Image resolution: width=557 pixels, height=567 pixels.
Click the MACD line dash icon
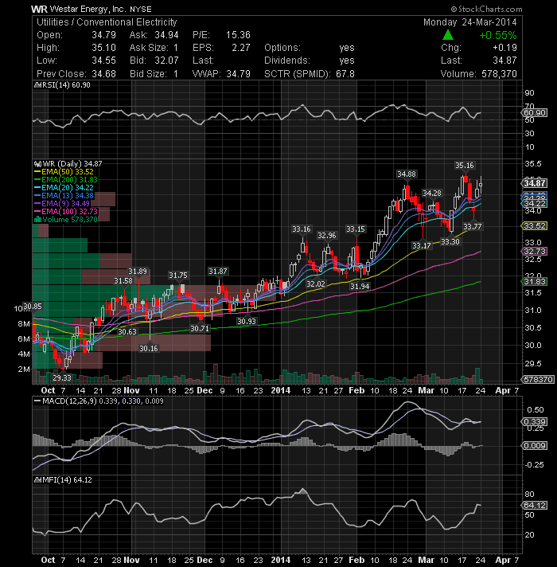pos(37,401)
